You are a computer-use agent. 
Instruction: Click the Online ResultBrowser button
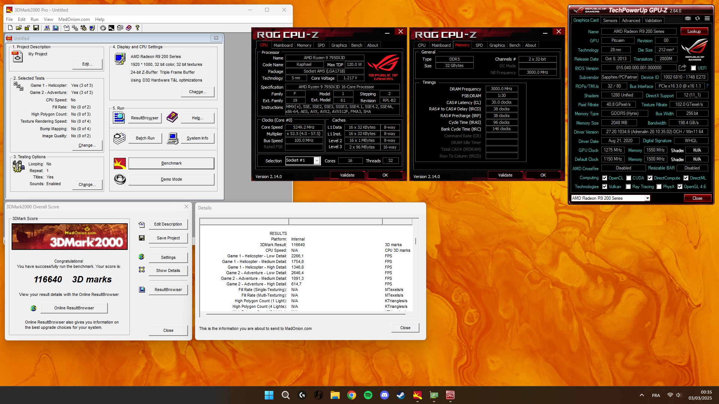tap(74, 308)
